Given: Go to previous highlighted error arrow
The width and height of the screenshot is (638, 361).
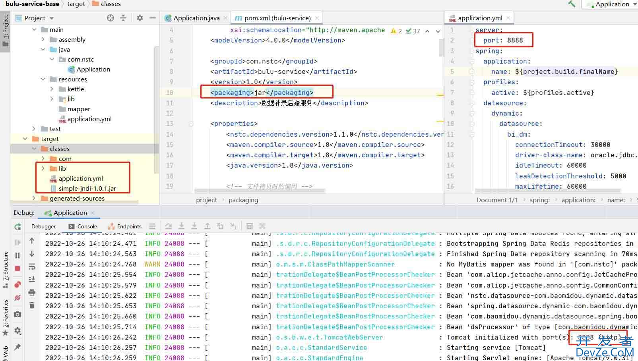Looking at the screenshot, I should (x=427, y=31).
